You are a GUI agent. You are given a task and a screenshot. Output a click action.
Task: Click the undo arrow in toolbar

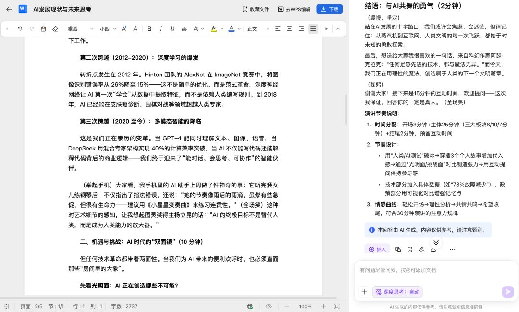pyautogui.click(x=20, y=29)
